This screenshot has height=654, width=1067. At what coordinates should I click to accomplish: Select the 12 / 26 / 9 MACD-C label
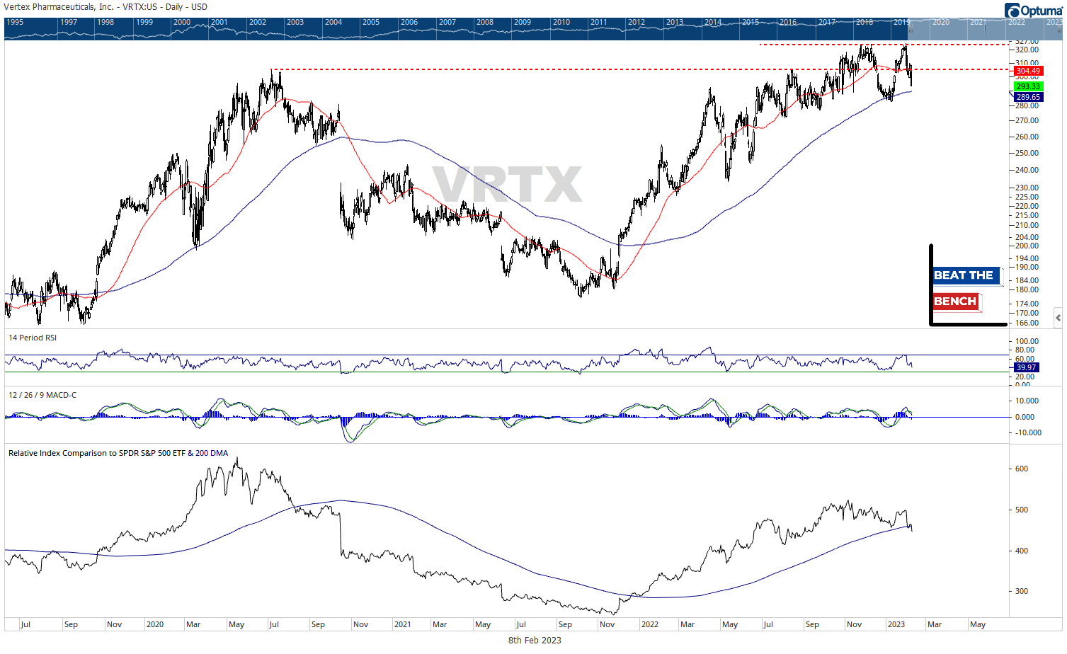(42, 395)
